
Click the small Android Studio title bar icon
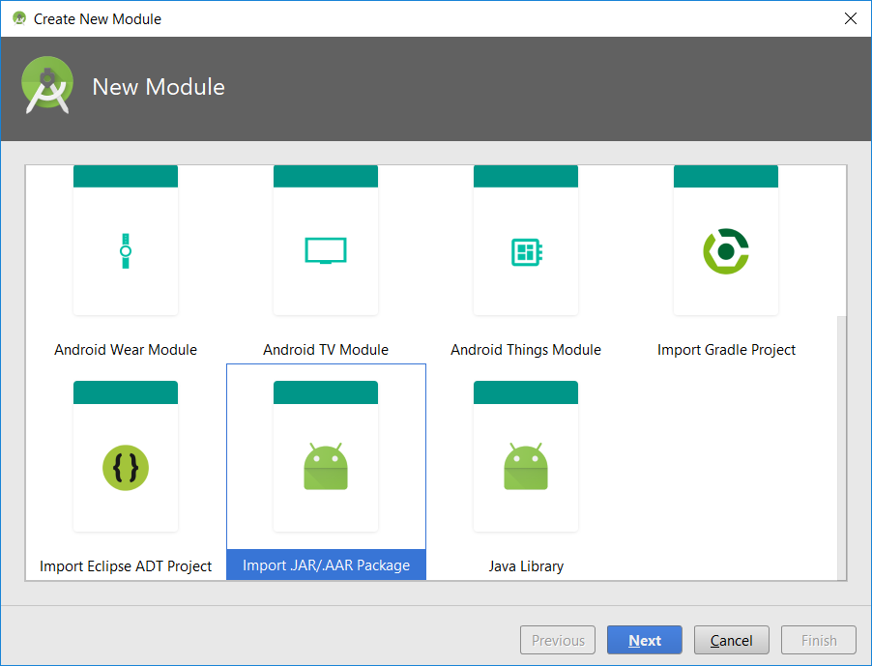tap(19, 18)
